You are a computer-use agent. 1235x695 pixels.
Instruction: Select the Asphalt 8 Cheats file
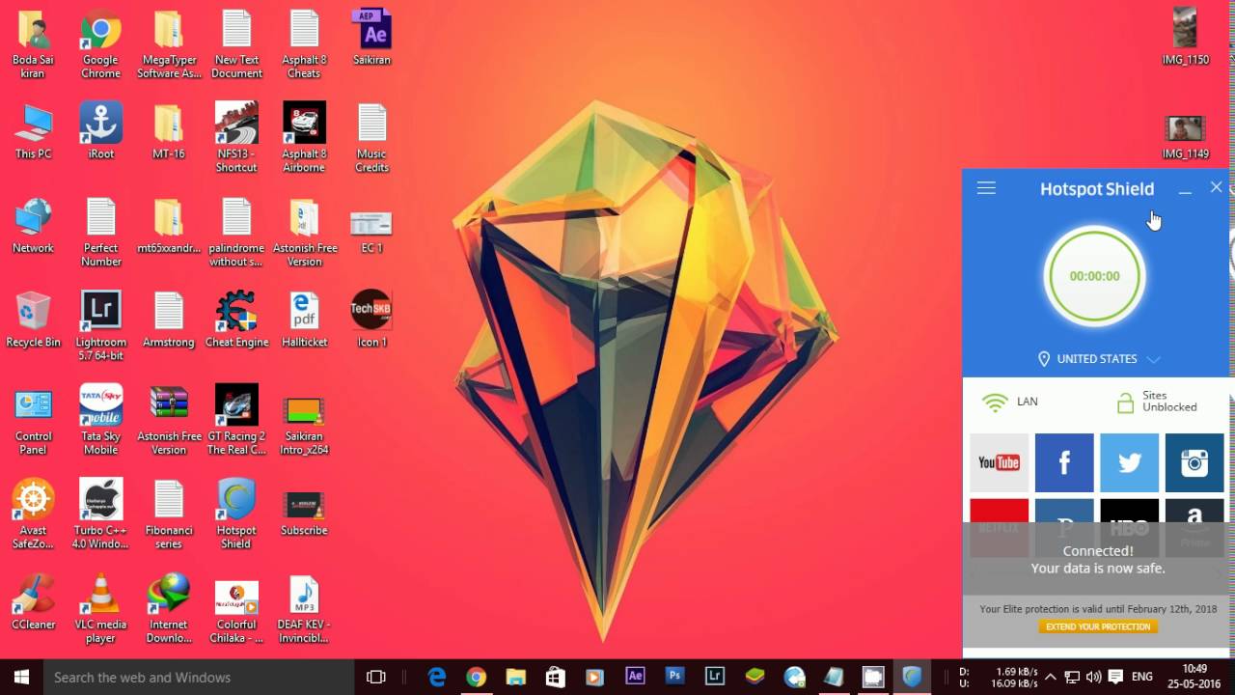click(304, 44)
